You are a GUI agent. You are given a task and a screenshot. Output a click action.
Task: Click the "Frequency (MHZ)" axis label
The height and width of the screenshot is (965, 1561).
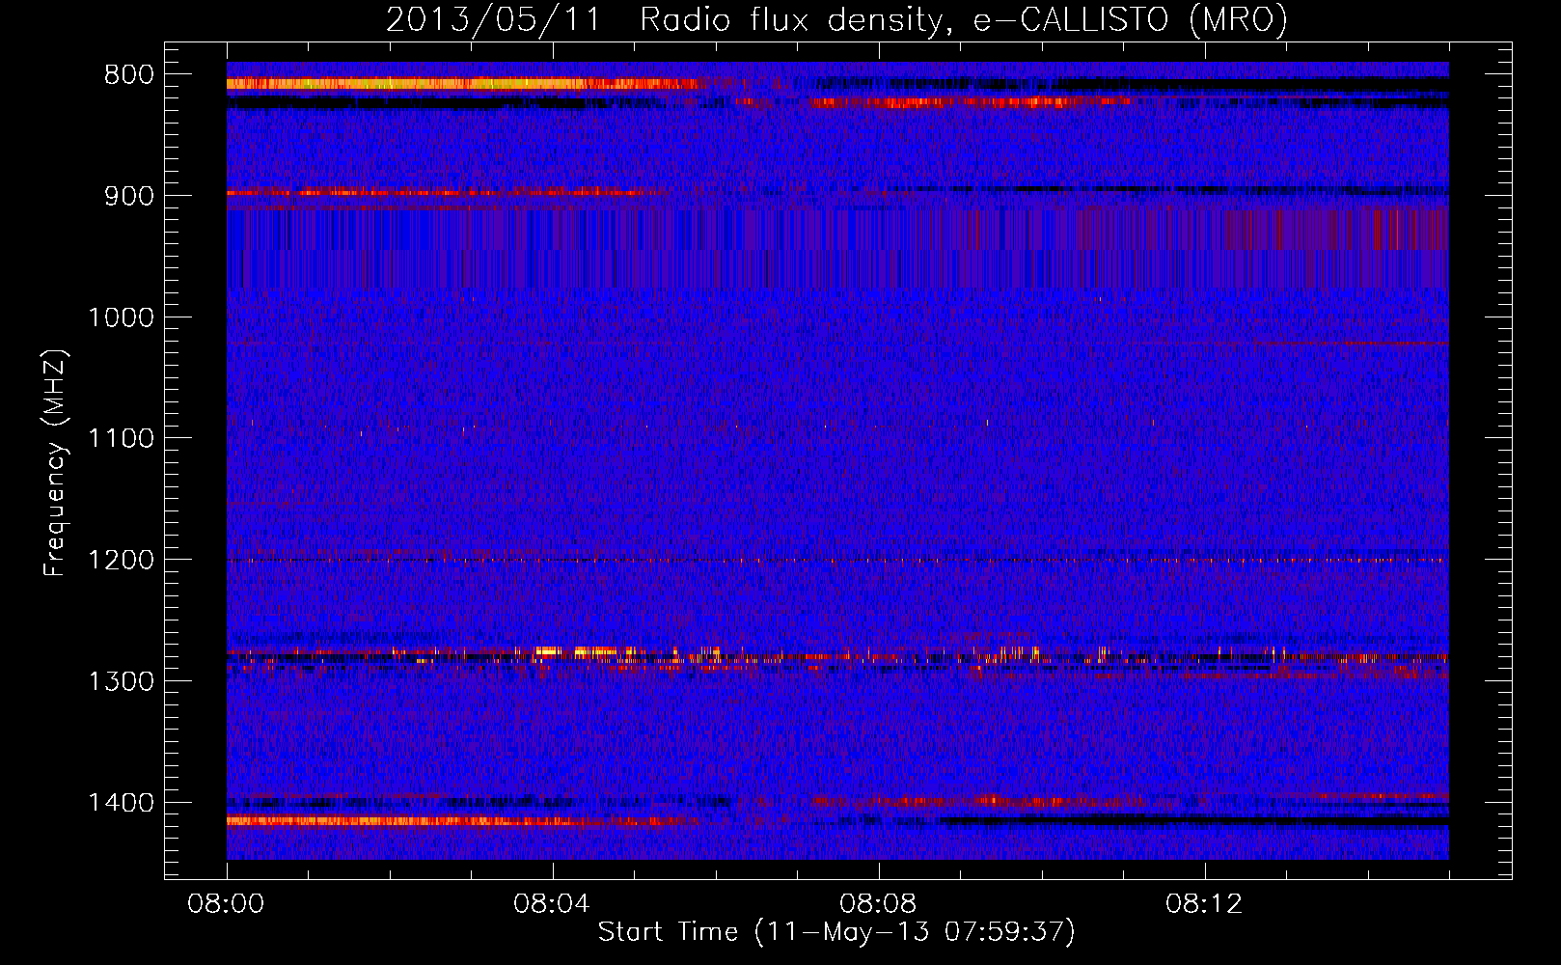coord(56,463)
